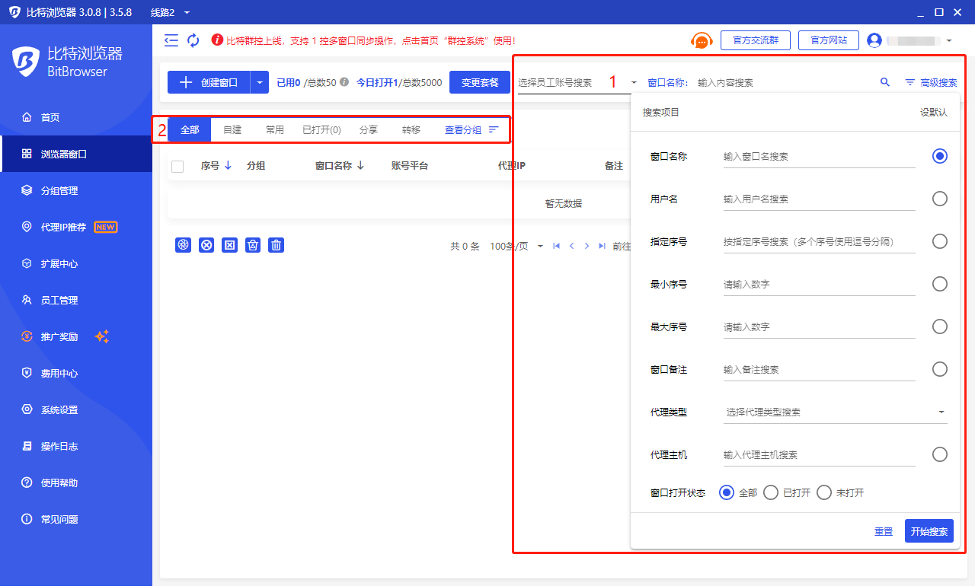The image size is (975, 586).
Task: Collapse the sidebar with the menu-fold icon
Action: click(x=171, y=40)
